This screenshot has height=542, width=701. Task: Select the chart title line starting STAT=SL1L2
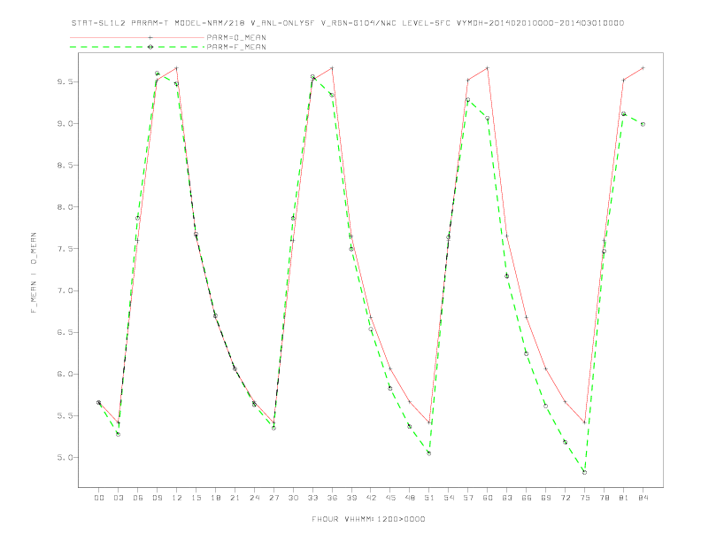347,23
